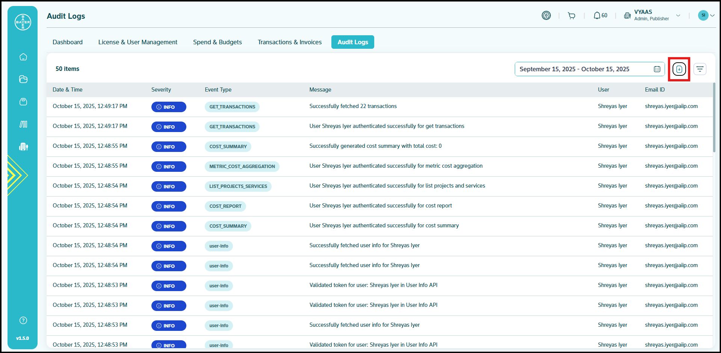
Task: Switch to the Dashboard tab
Action: (x=68, y=42)
